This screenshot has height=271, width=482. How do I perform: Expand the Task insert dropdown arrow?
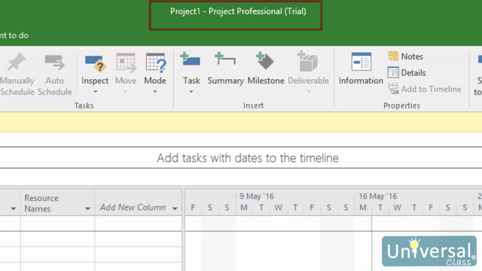click(191, 91)
